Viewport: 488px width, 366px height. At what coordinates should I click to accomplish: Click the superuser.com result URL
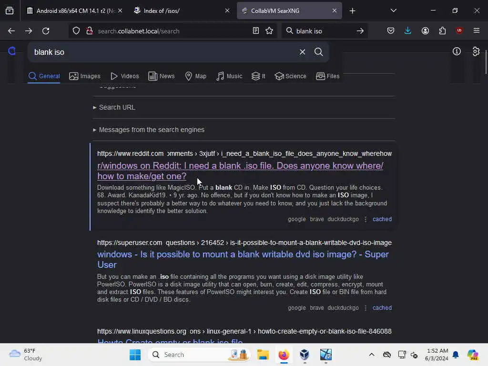(244, 243)
